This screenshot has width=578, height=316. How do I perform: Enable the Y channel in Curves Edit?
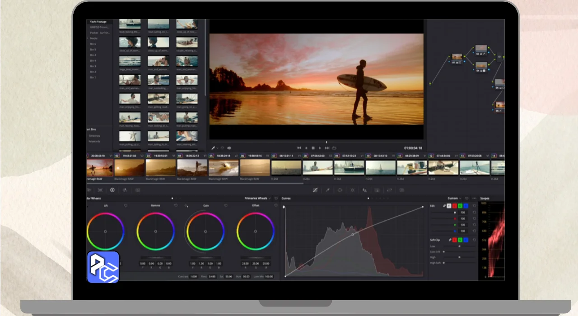(x=449, y=206)
